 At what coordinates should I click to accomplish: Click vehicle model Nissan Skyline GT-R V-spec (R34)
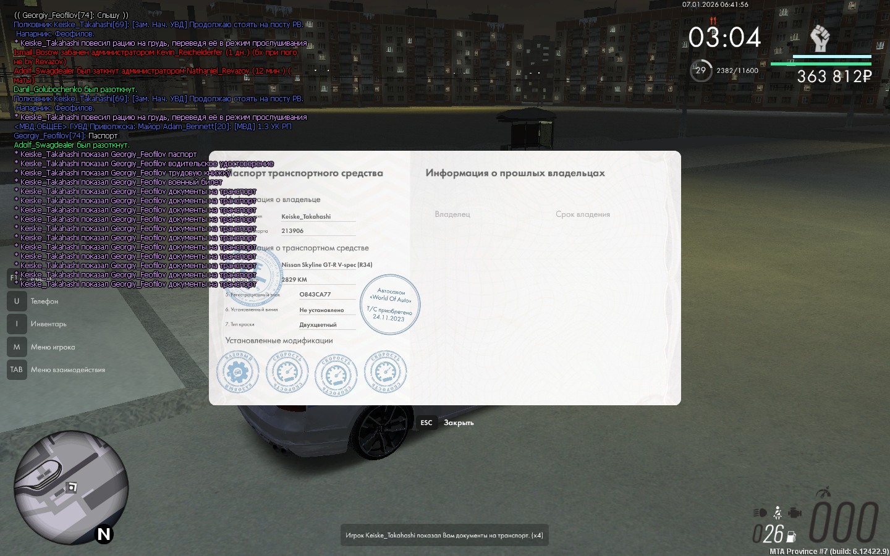tap(327, 265)
